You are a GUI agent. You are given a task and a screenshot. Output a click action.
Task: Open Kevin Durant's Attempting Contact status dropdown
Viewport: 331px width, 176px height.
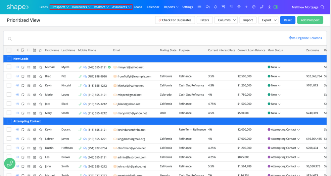284,130
